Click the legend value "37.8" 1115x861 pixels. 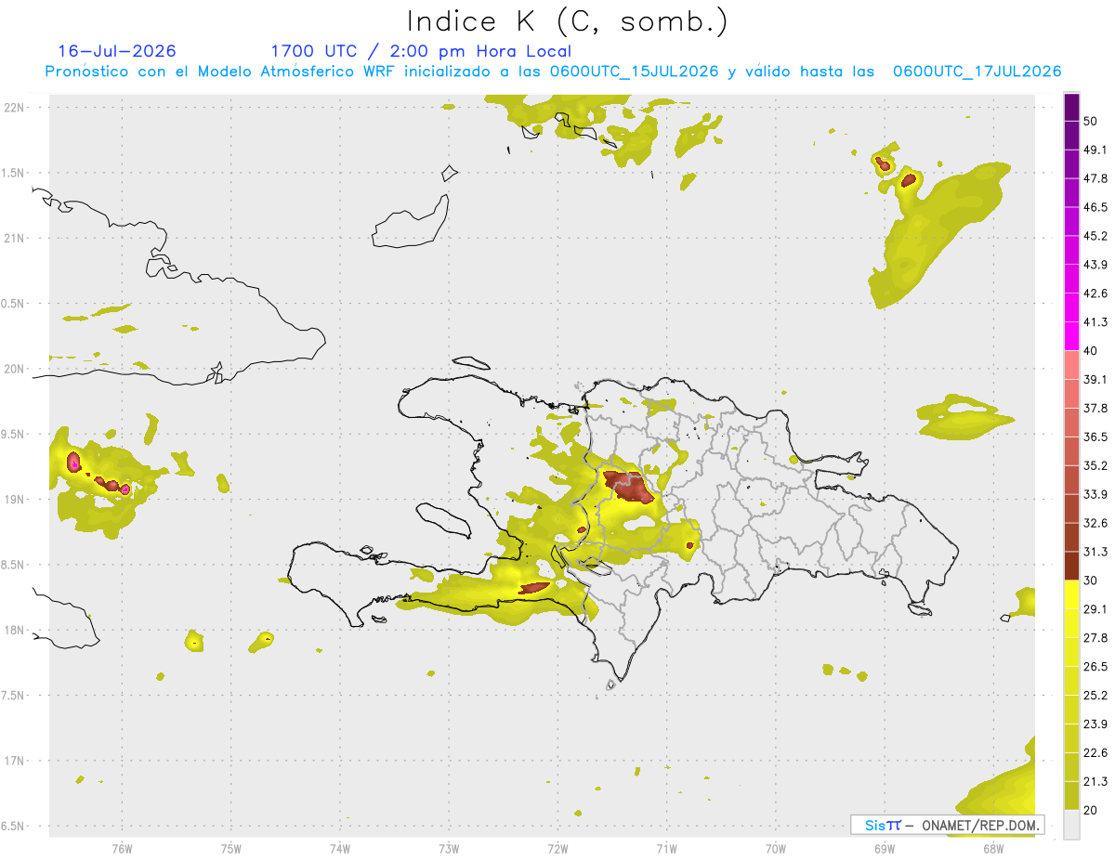coord(1095,408)
